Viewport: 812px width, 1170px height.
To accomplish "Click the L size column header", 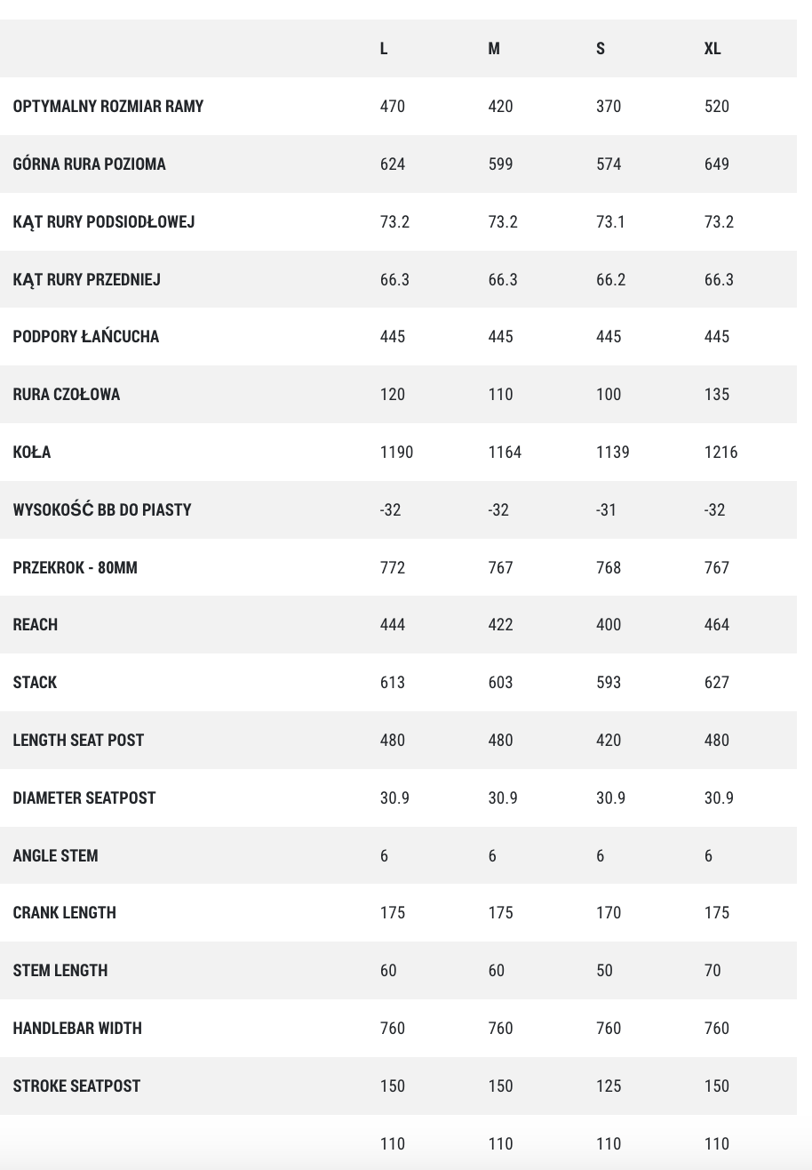I will pos(384,49).
